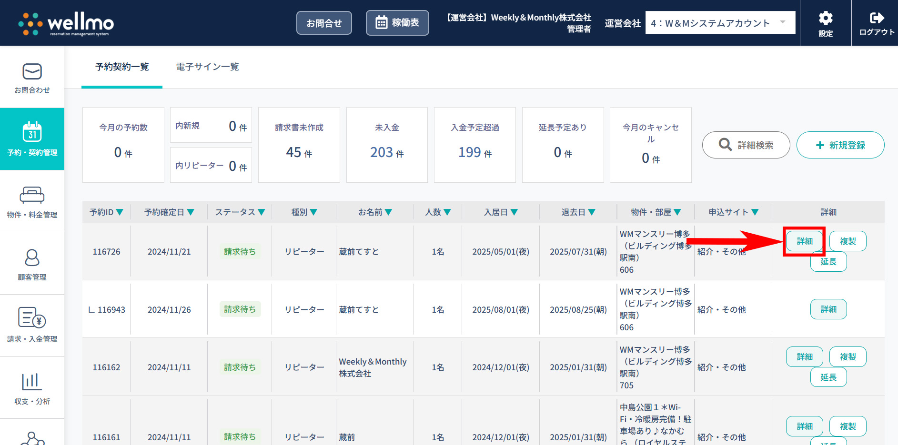Open the 物件・料金管理 bed icon

point(32,195)
